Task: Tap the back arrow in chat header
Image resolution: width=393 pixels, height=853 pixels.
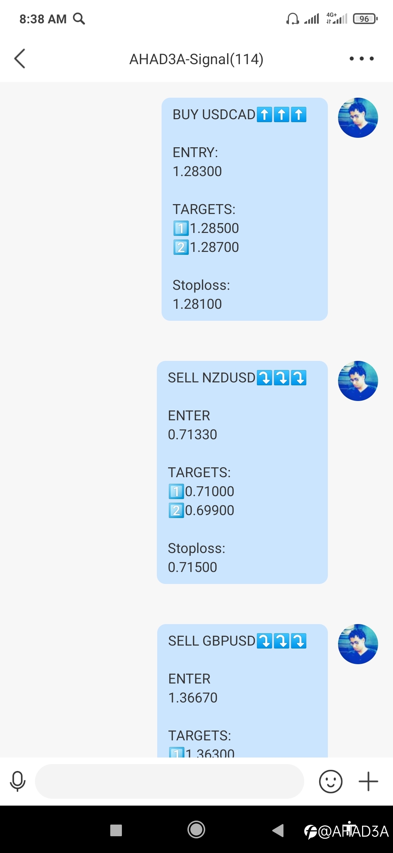Action: (x=20, y=59)
